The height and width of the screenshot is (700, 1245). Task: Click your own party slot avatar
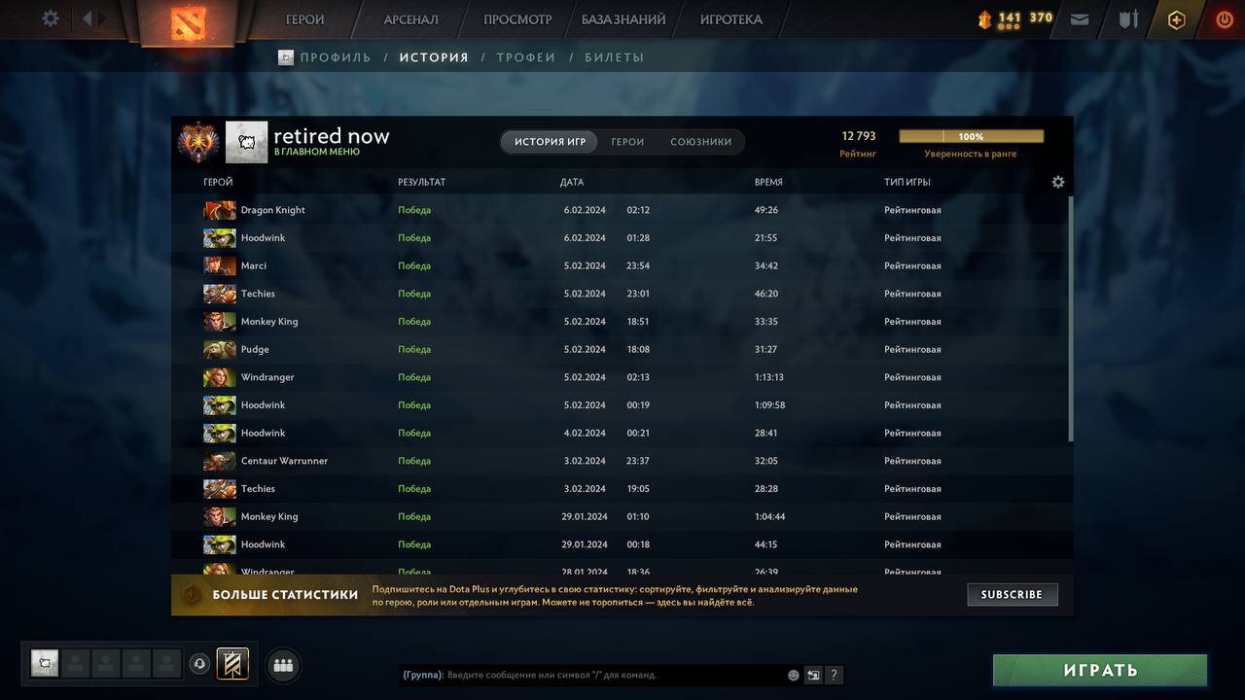45,664
